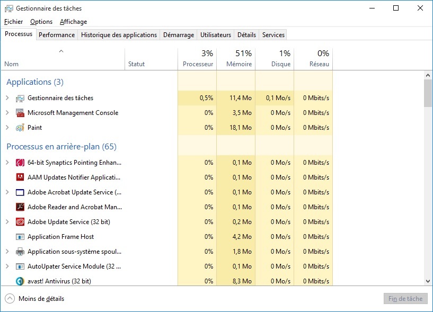Click Application Frame Host 4,2 Mo value
The image size is (433, 312).
point(242,237)
